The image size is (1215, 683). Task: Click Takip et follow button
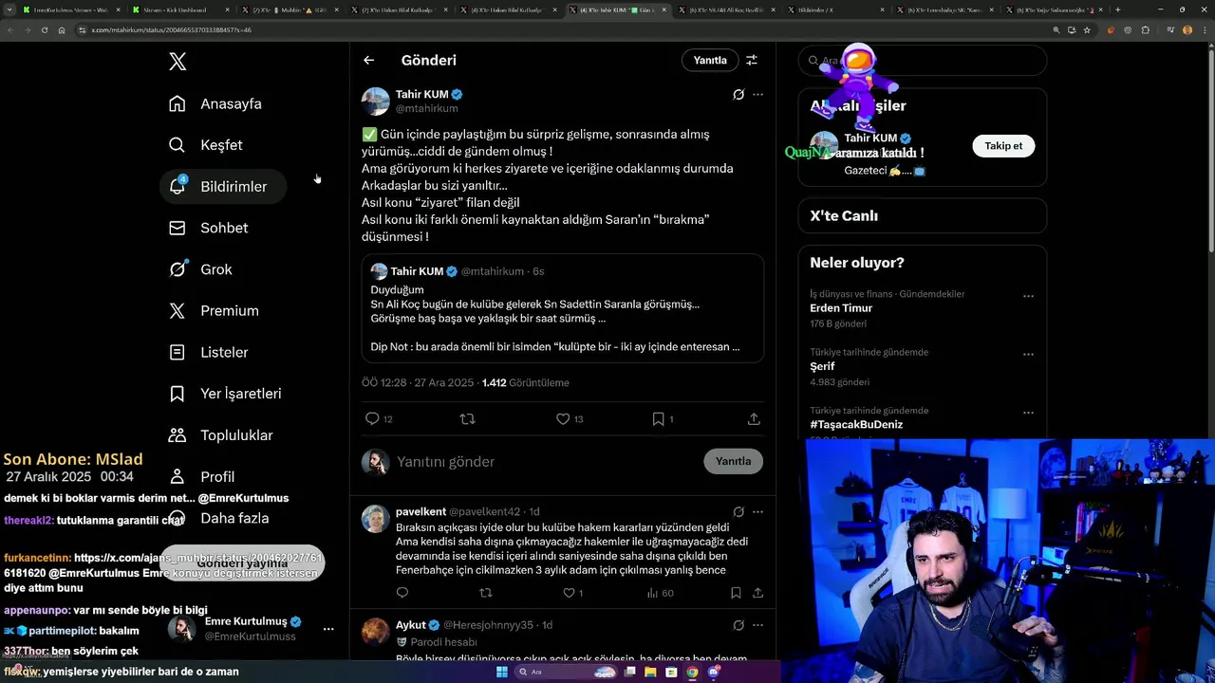tap(1003, 146)
